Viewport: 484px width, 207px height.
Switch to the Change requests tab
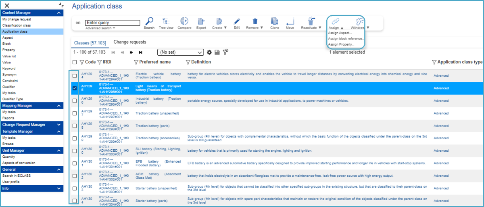pos(129,42)
